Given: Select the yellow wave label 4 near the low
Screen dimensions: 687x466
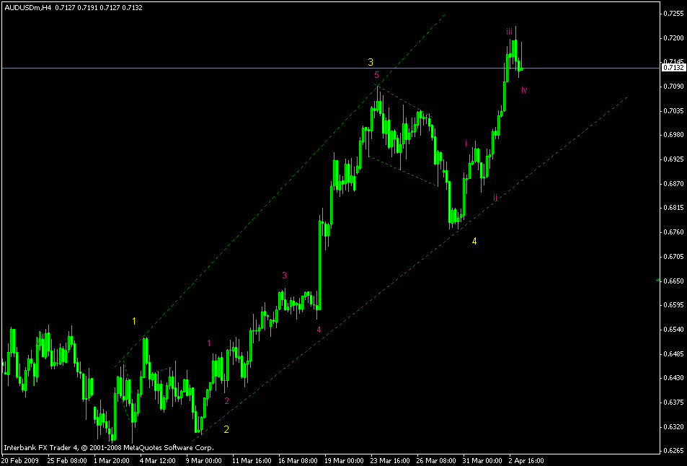Looking at the screenshot, I should pos(474,241).
